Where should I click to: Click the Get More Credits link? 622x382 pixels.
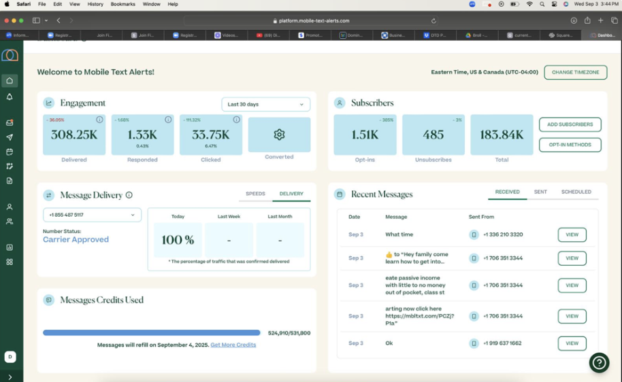(233, 345)
